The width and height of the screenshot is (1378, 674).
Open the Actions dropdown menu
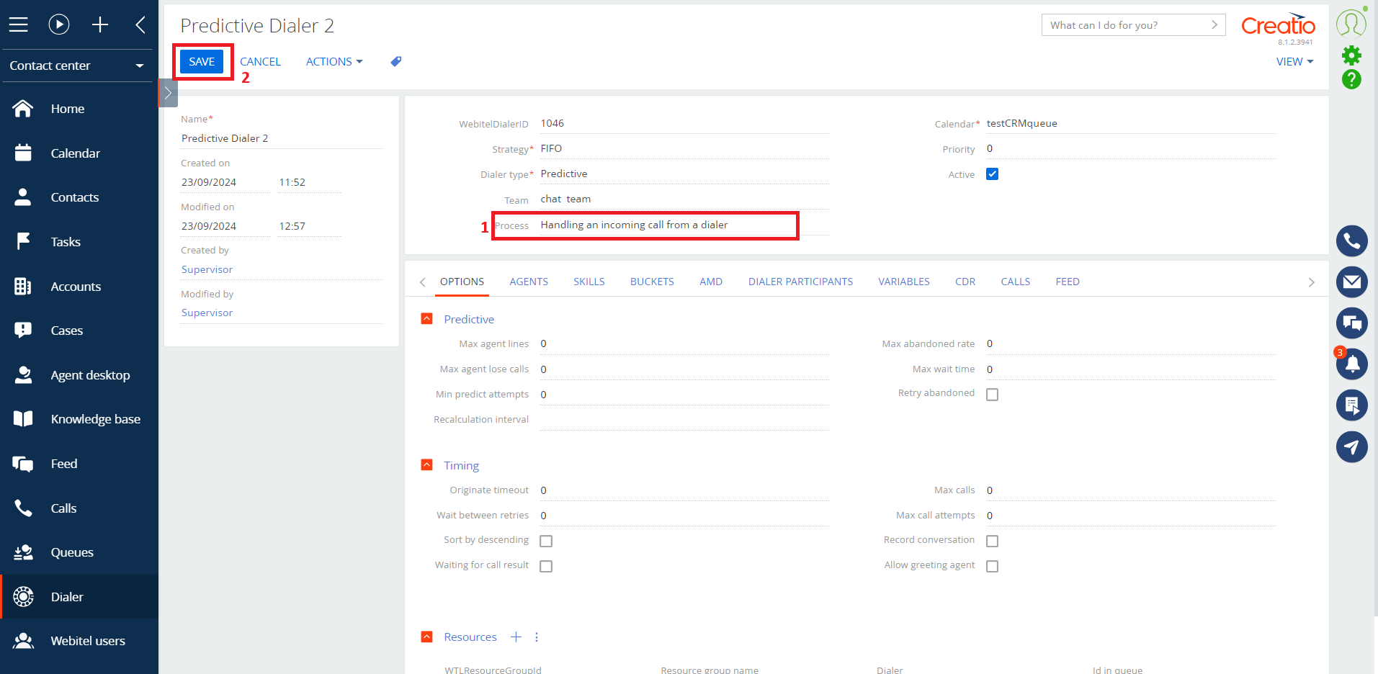point(334,62)
